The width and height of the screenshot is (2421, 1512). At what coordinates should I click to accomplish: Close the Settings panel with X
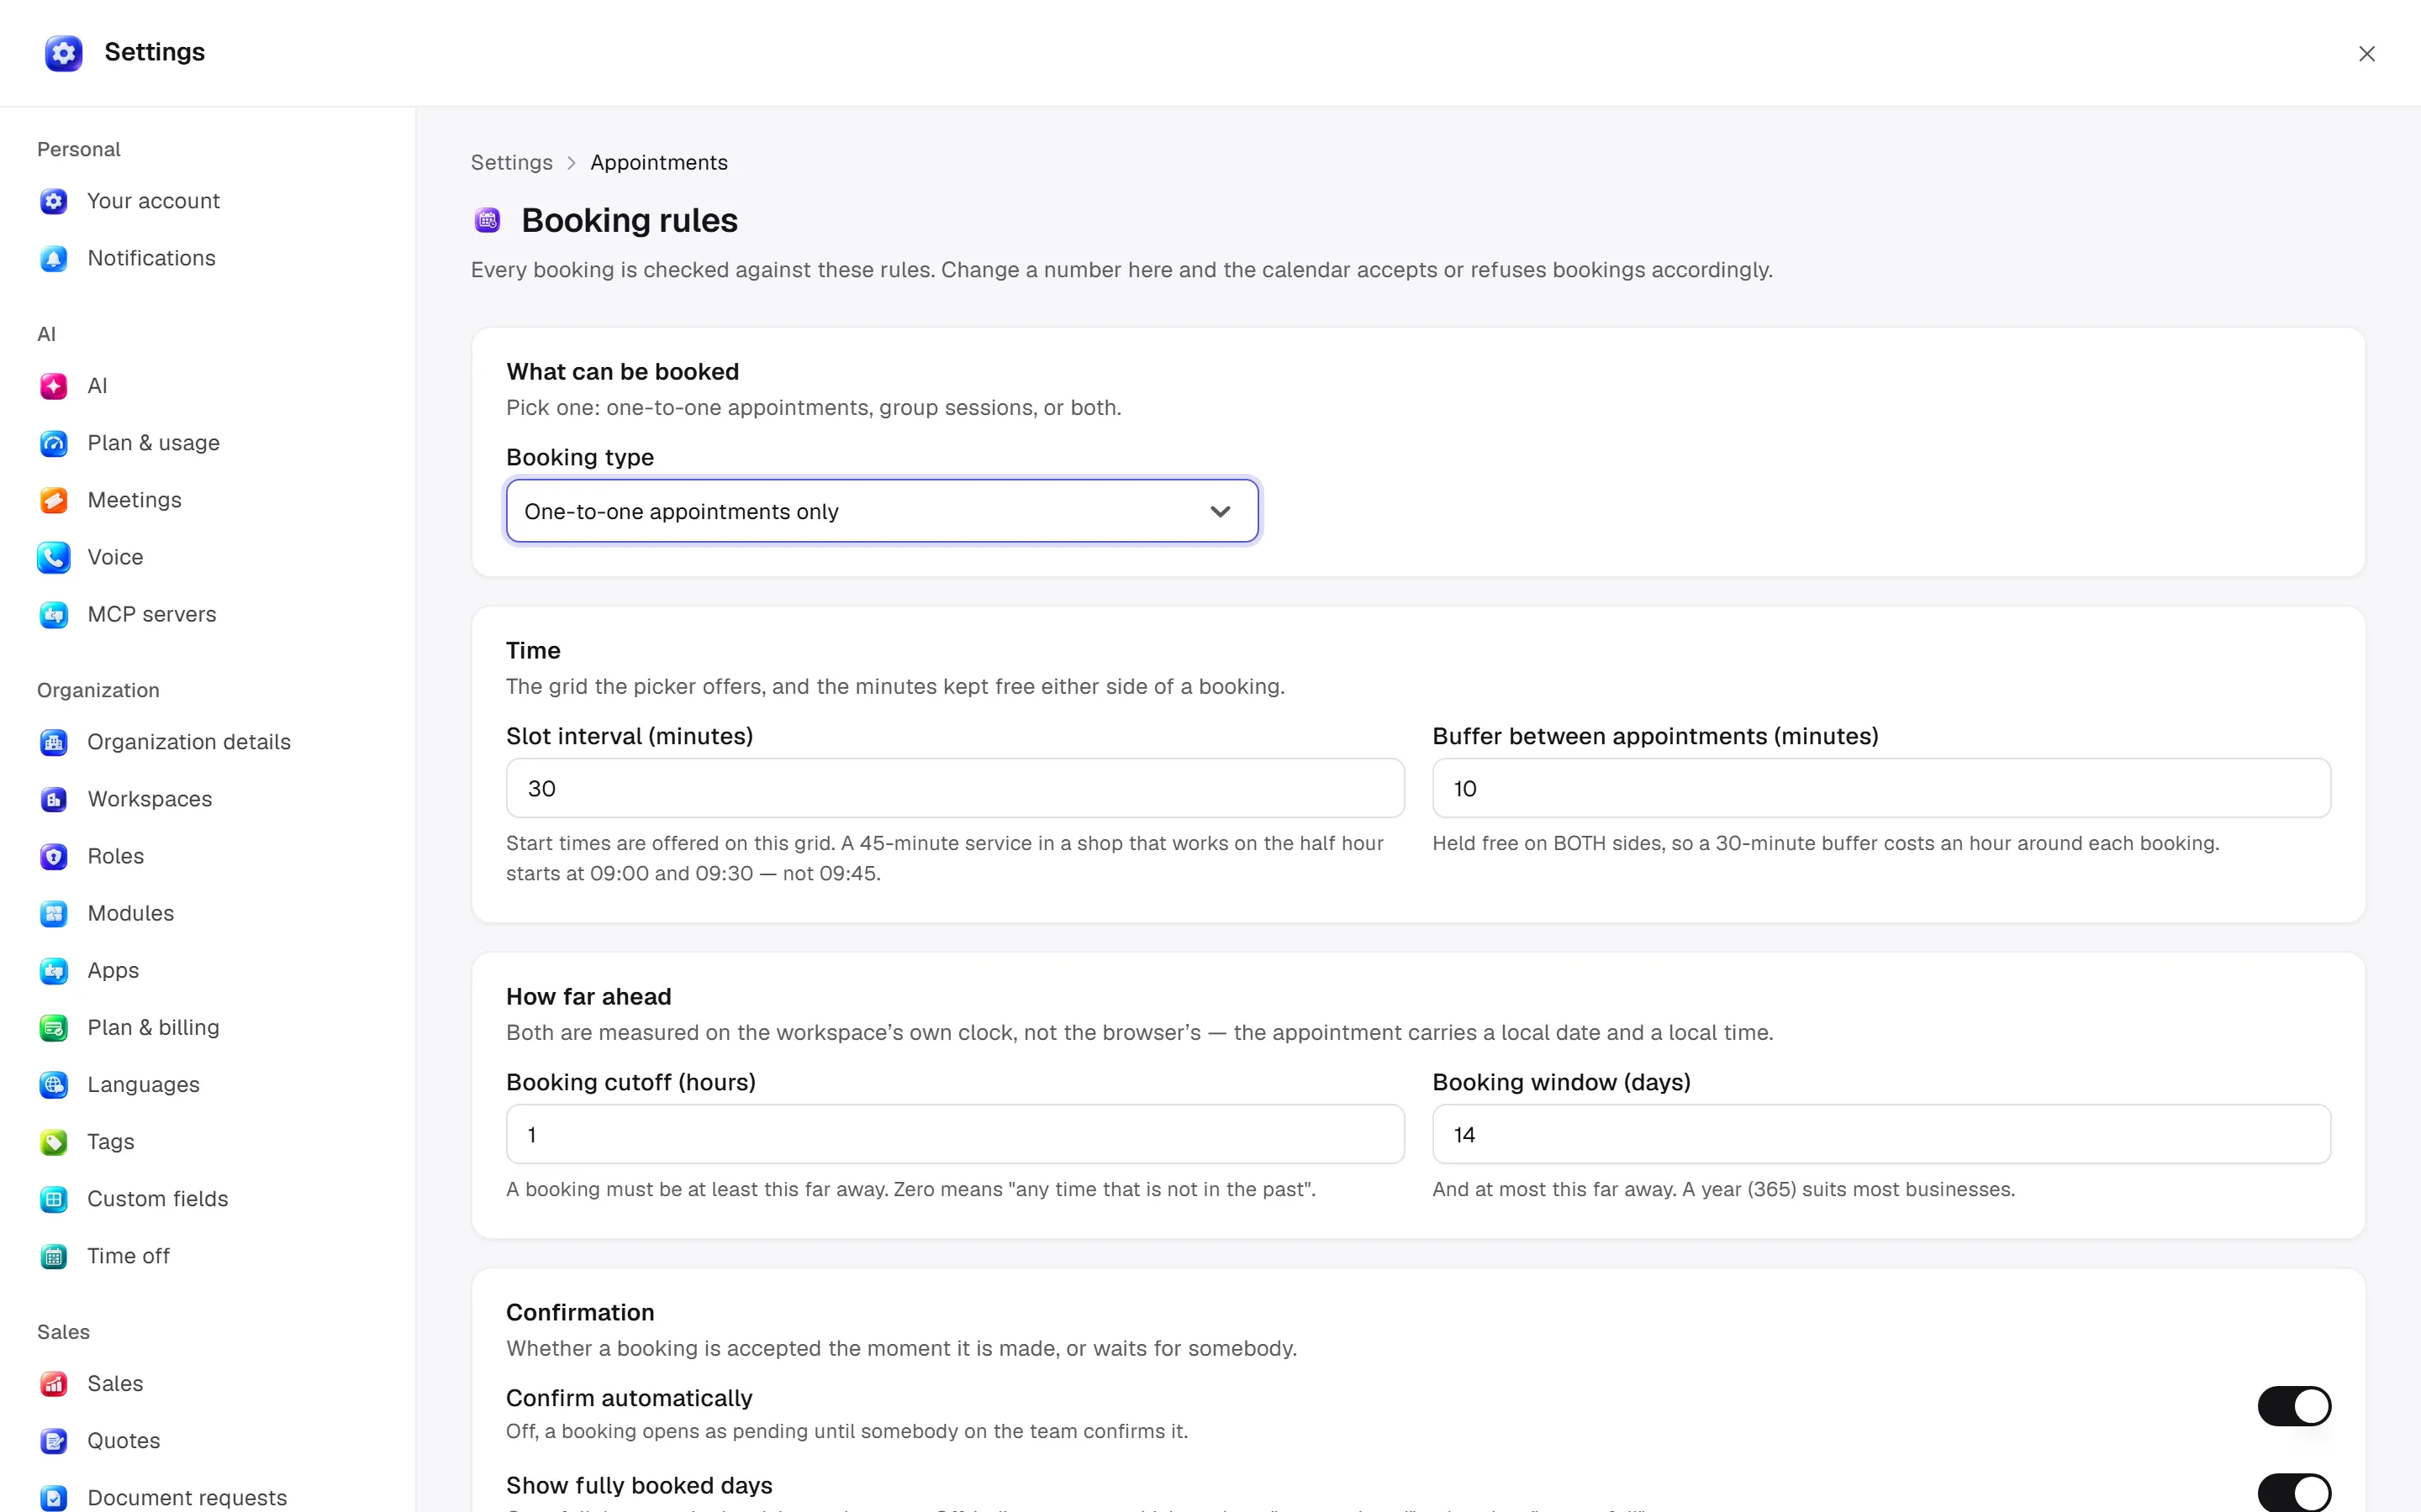[x=2366, y=54]
